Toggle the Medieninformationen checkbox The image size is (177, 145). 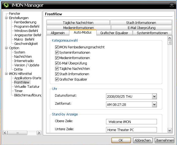[57, 58]
